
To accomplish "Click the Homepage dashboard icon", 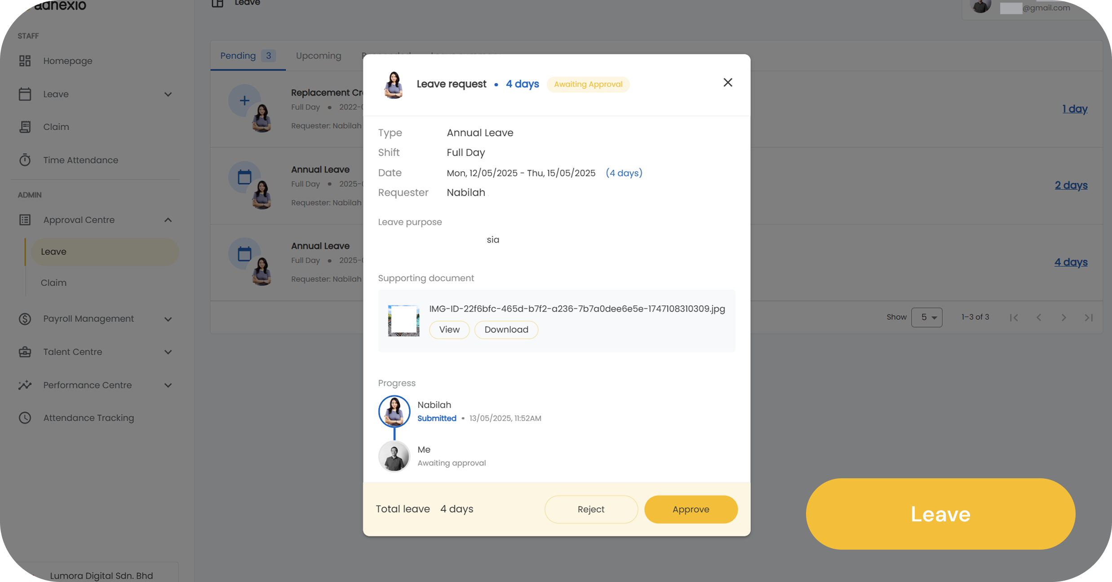I will click(x=25, y=61).
